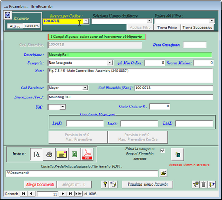Click the Cod.Ricambio [For.] field
Screen dimensions: 222x200
coord(174,88)
